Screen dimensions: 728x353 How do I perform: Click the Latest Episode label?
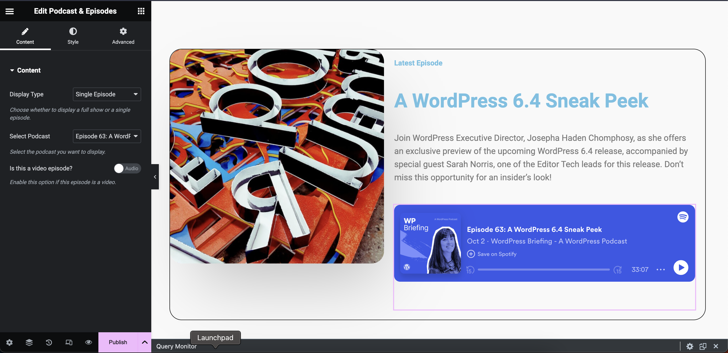coord(418,63)
